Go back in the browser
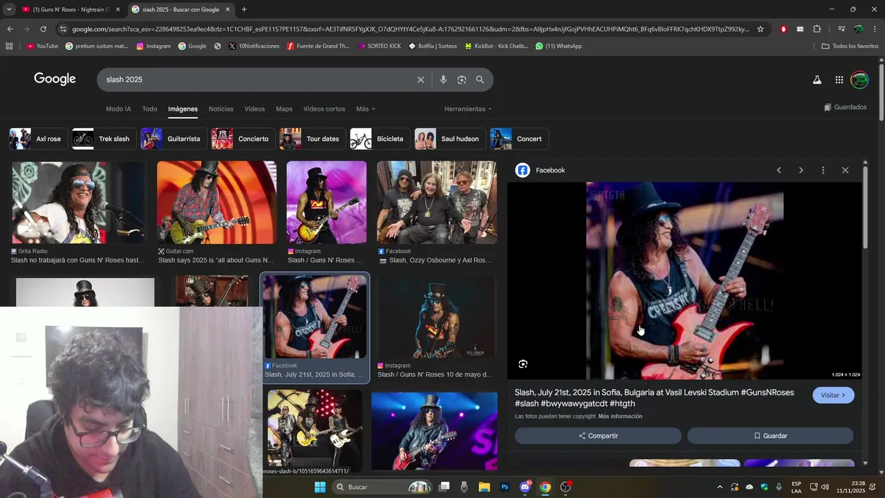 10,29
